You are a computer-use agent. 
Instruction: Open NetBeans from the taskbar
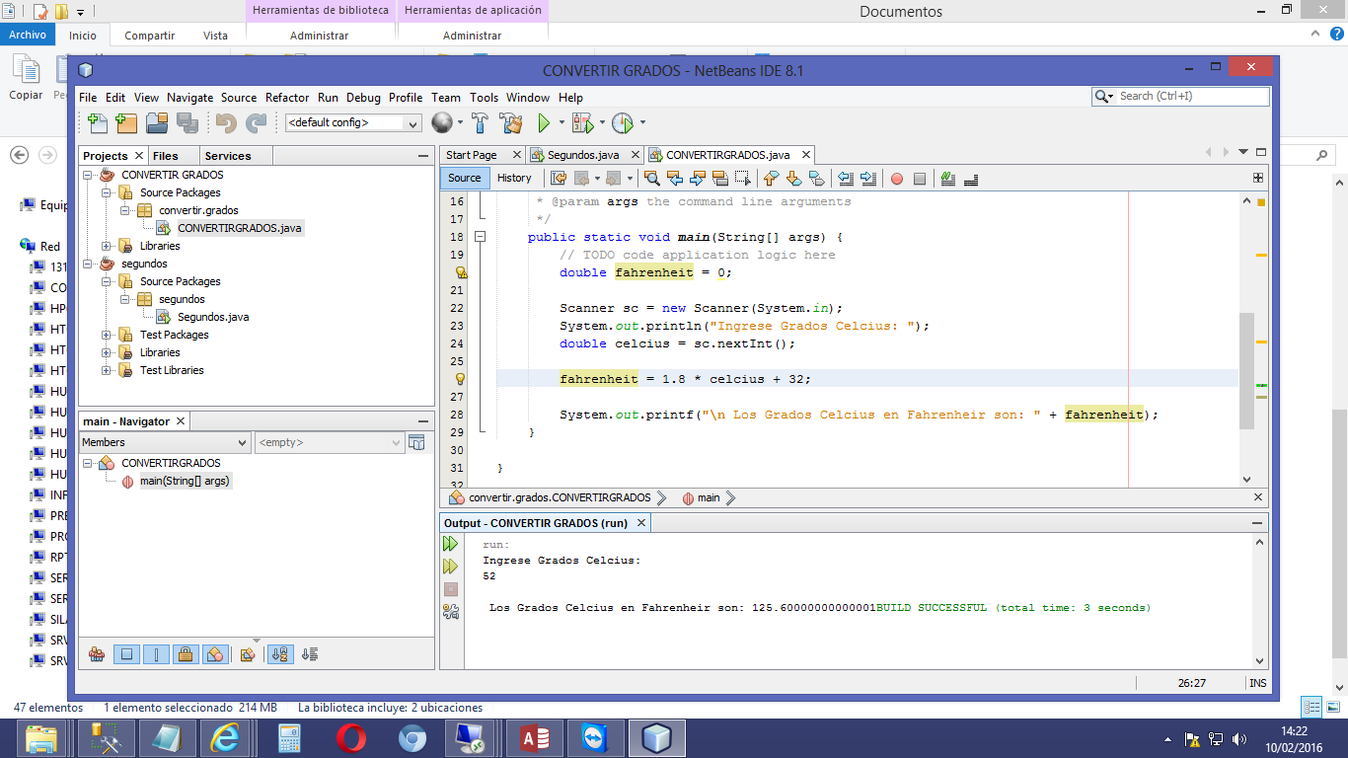(656, 736)
